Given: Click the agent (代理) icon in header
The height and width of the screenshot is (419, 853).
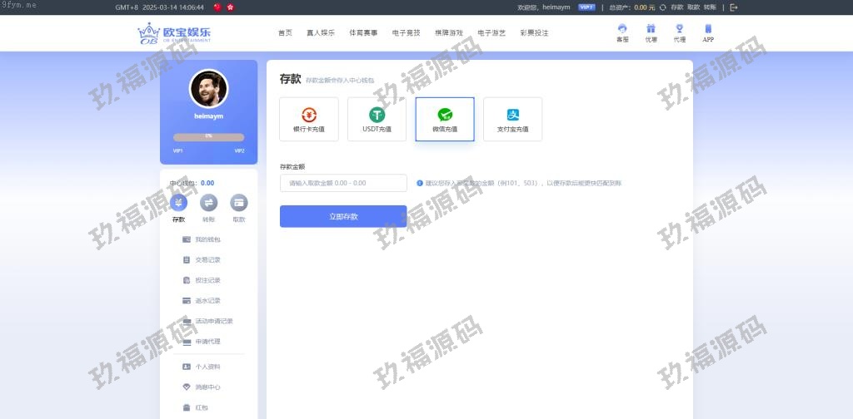Looking at the screenshot, I should (680, 30).
